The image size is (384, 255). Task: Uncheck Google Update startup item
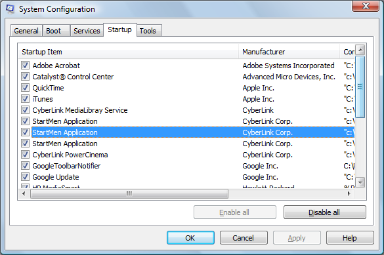(x=25, y=177)
